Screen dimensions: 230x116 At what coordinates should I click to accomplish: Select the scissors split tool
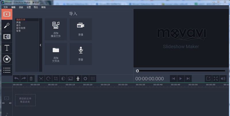41,78
